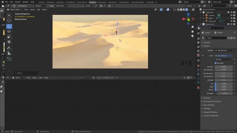Viewport: 237px width, 133px height.
Task: Click the Blender logo menu
Action: [x=3, y=2]
